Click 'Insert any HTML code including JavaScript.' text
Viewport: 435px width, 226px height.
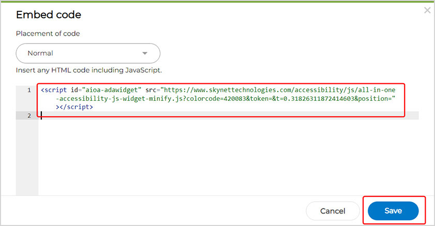pos(89,70)
